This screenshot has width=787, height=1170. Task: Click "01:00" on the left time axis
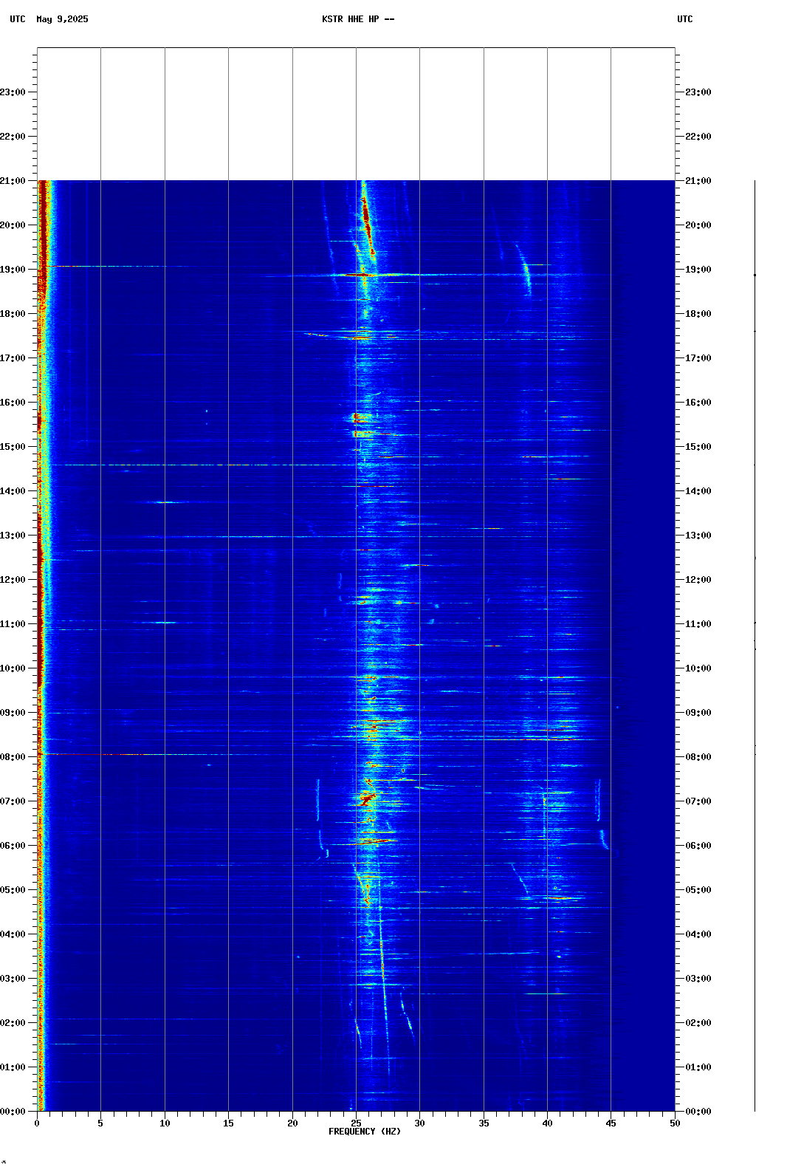coord(13,1067)
